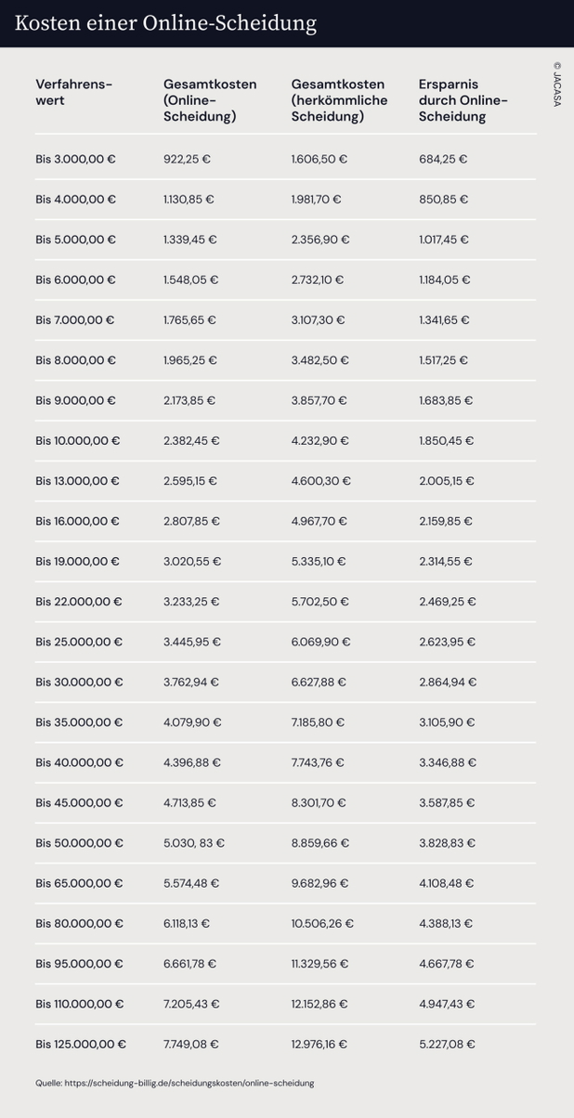The height and width of the screenshot is (1118, 574).
Task: Select the 'Bis 50.000,00 €' row label
Action: [x=79, y=843]
